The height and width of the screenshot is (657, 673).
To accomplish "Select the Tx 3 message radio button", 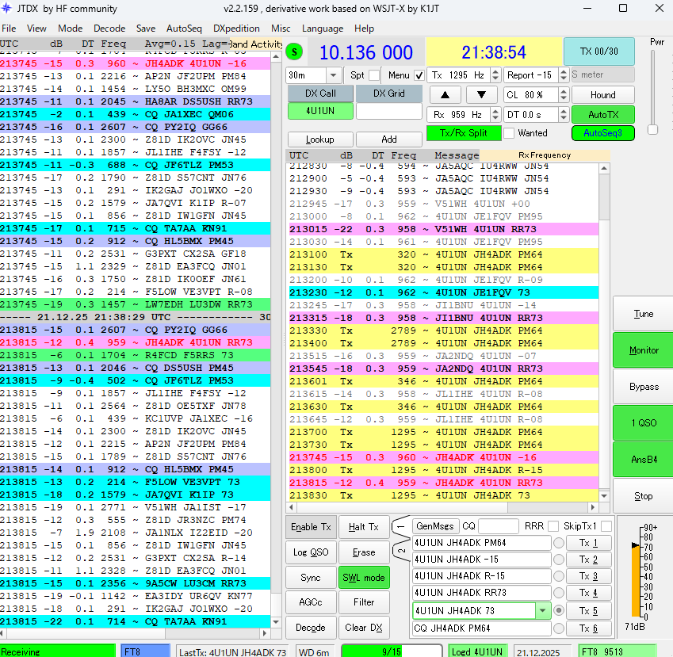I will (x=559, y=577).
